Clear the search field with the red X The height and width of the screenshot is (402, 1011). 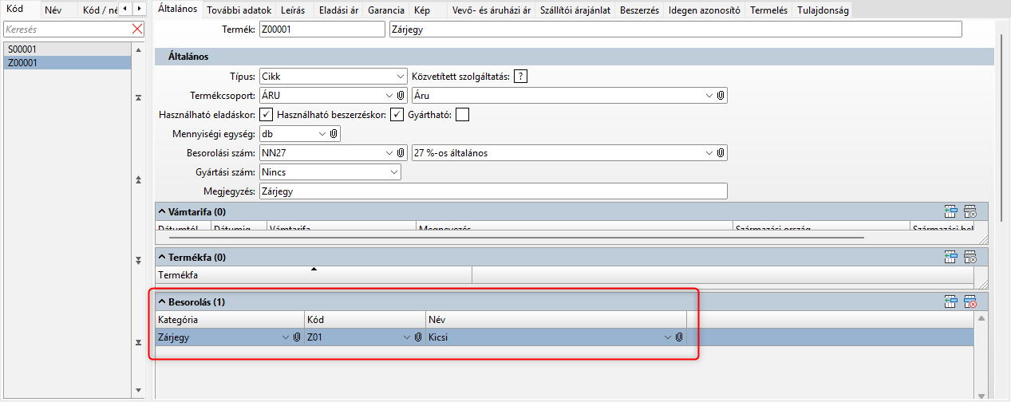137,29
